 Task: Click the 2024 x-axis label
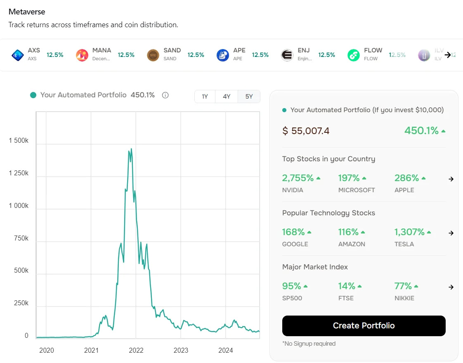coord(226,350)
